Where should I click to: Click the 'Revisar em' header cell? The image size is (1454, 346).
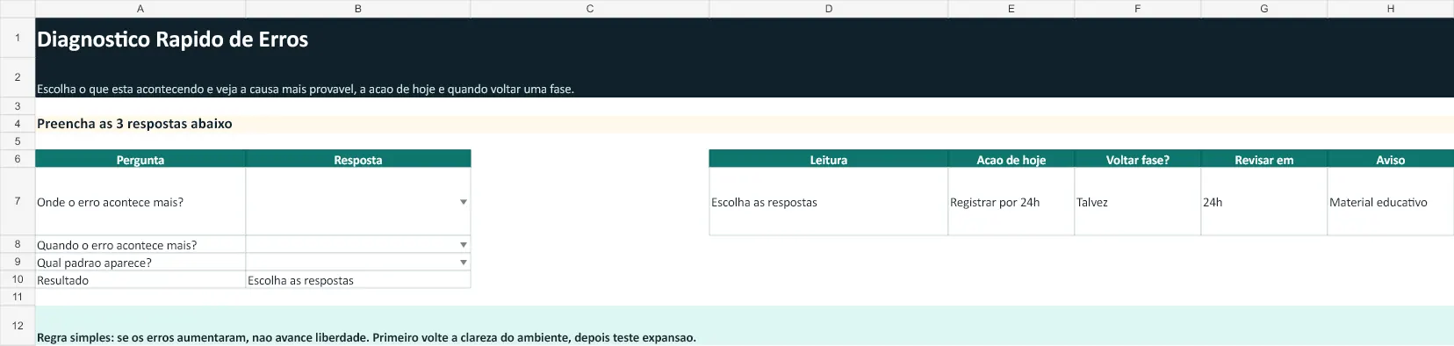[1264, 159]
